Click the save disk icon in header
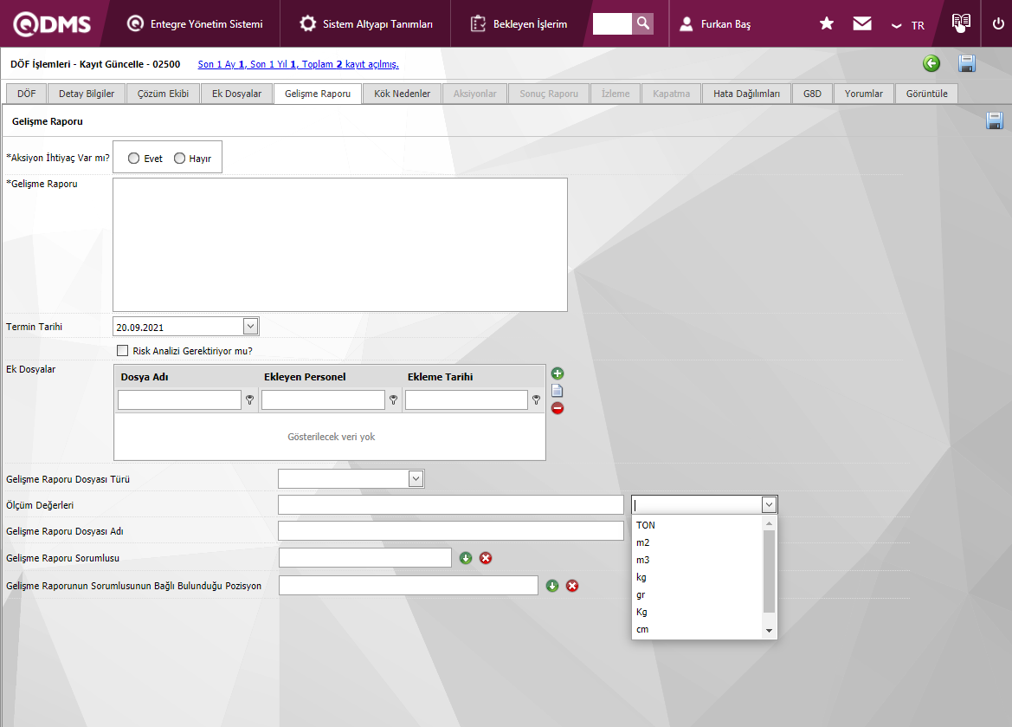Image resolution: width=1012 pixels, height=727 pixels. pos(967,63)
